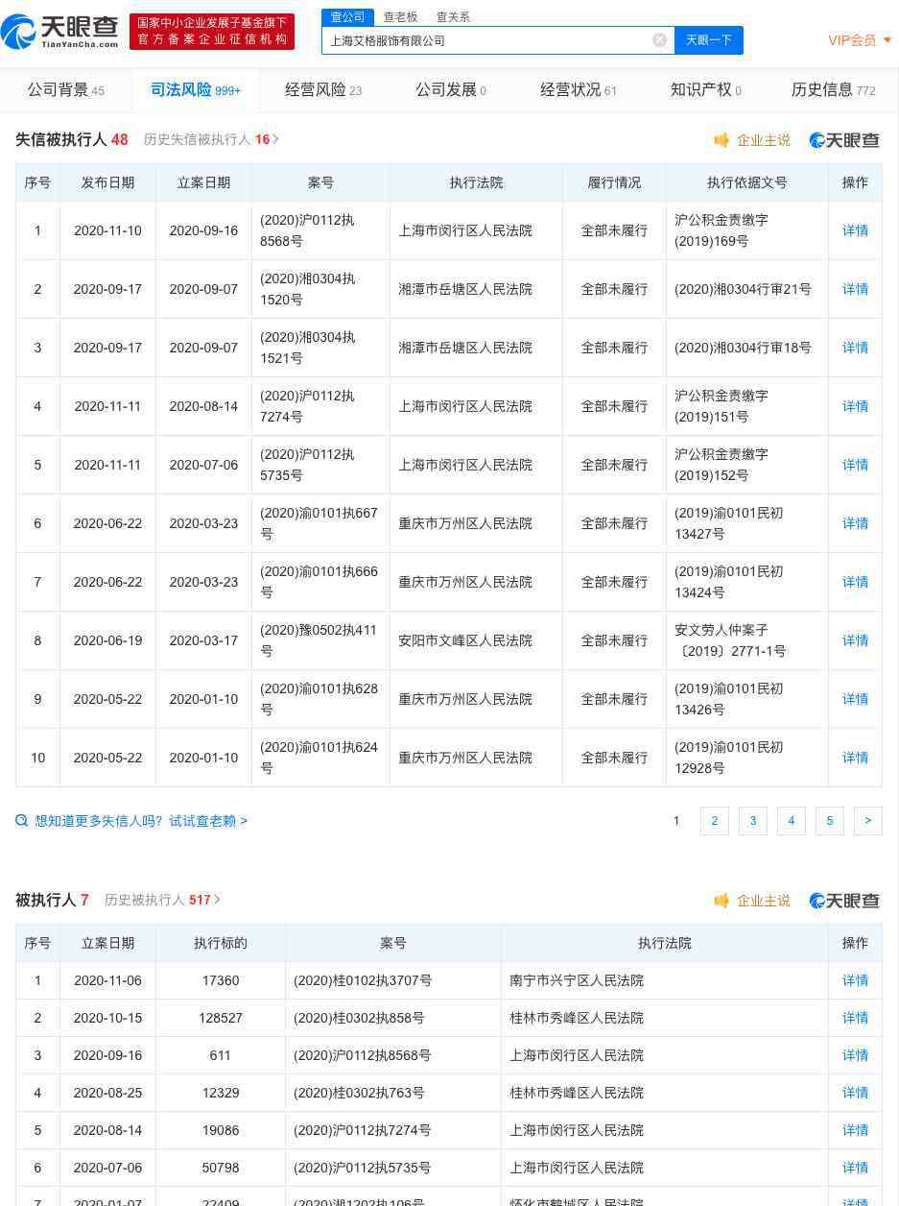The width and height of the screenshot is (899, 1206).
Task: Go to page 5 of 失信被执行人
Action: coord(829,821)
